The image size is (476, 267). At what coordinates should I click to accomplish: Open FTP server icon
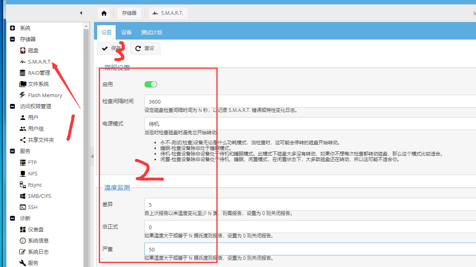(x=23, y=163)
